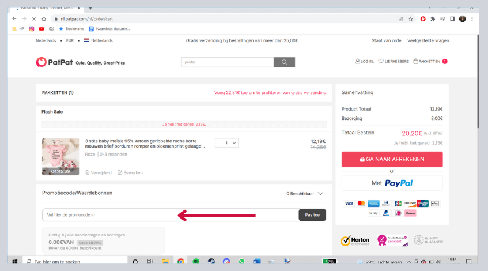
Task: Click the search magnifier button
Action: point(284,62)
